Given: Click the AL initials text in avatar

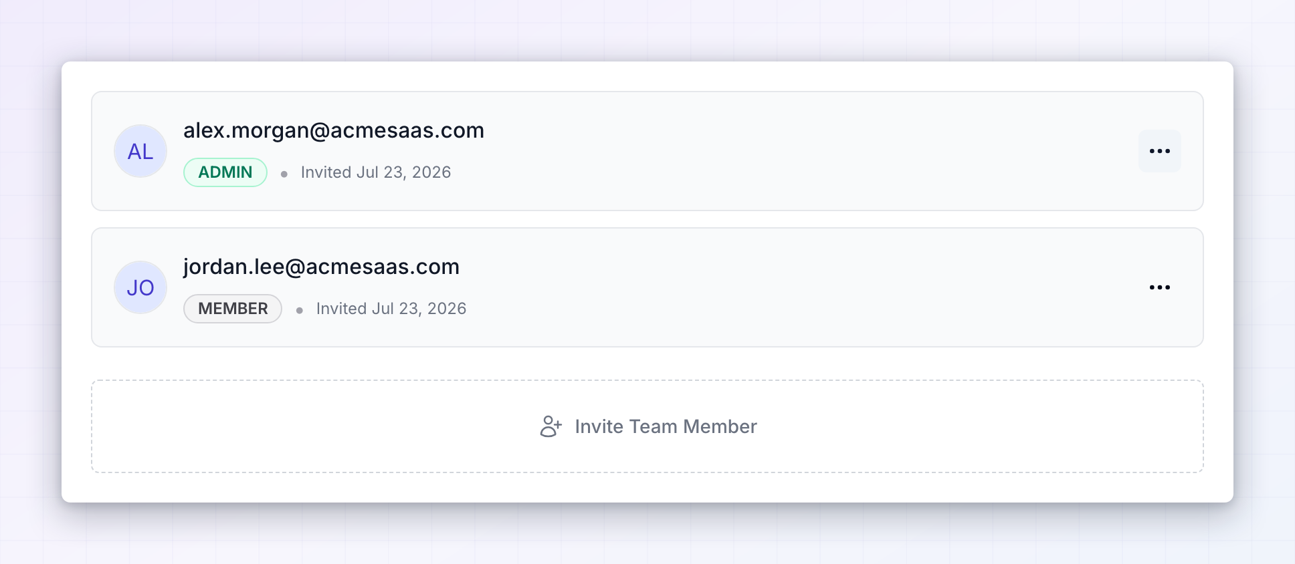Looking at the screenshot, I should (x=140, y=152).
